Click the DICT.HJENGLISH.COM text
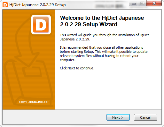 pyautogui.click(x=34, y=102)
